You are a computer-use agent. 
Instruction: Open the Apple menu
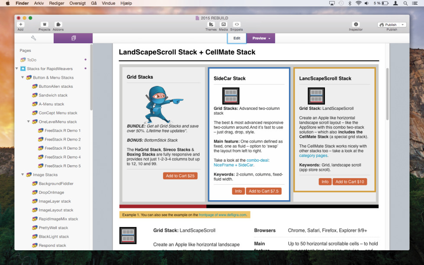coord(8,3)
